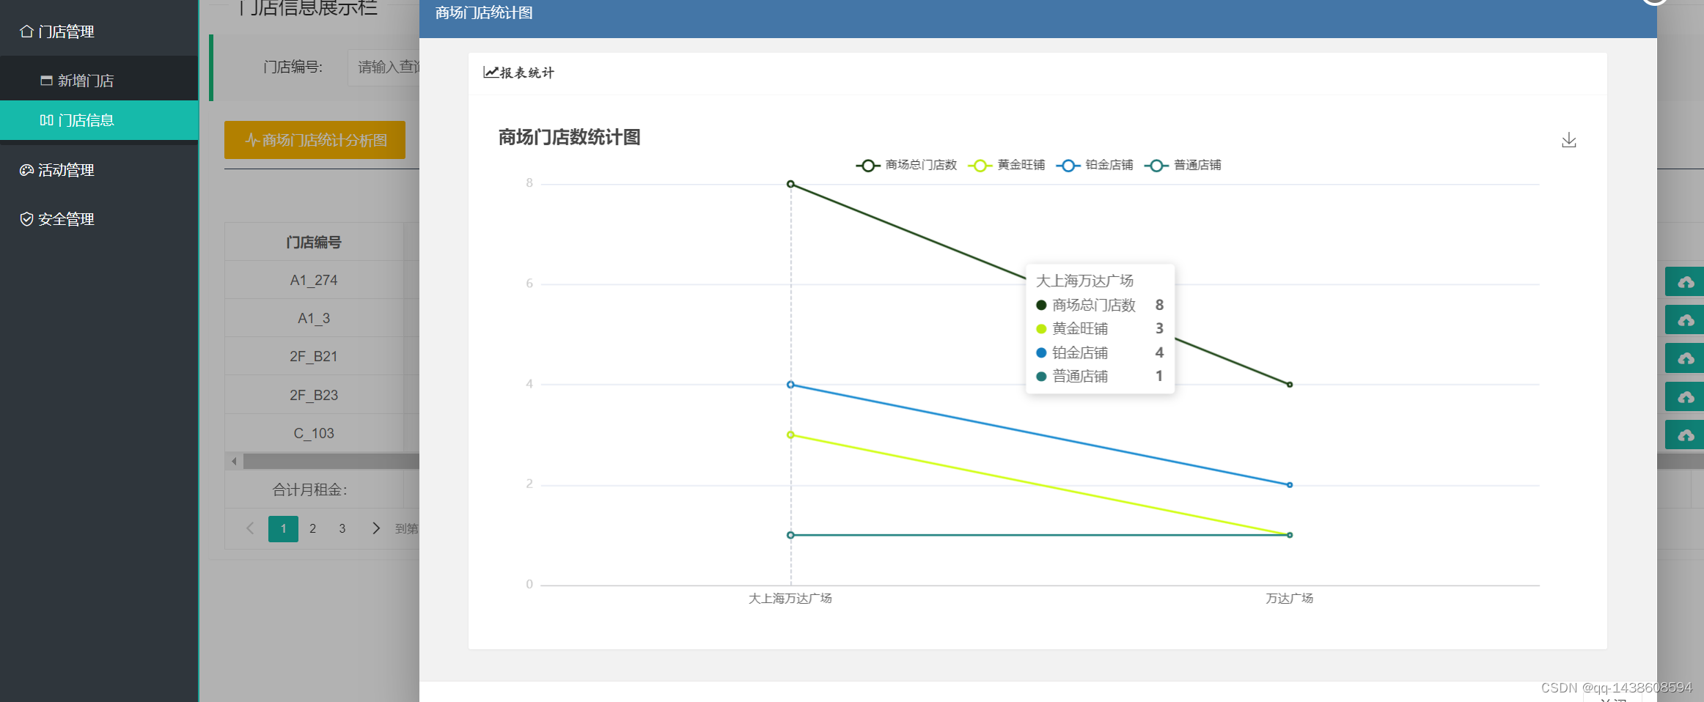Click x-axis label 大上海万达广场
The image size is (1704, 702).
pos(790,599)
